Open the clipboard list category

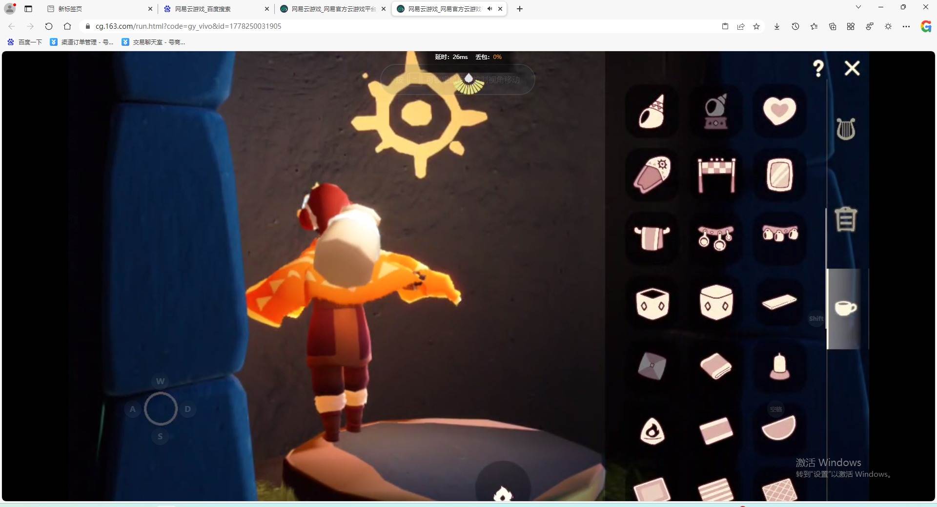846,219
